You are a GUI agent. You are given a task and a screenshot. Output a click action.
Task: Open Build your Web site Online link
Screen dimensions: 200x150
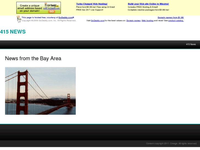pyautogui.click(x=148, y=4)
